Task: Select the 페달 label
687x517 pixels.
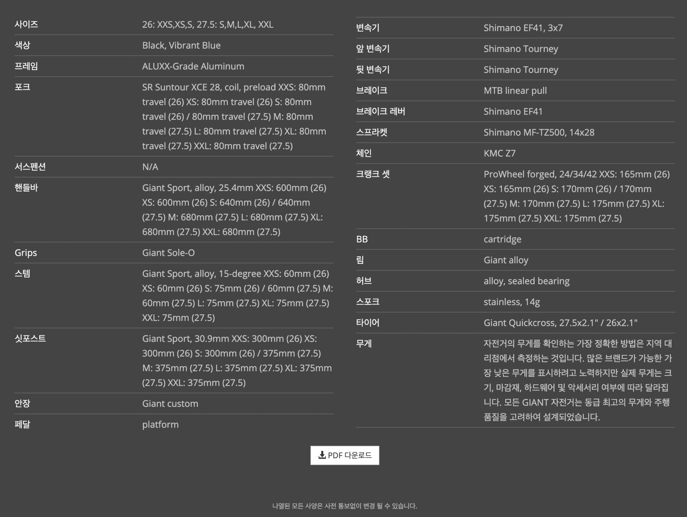Action: pos(22,424)
